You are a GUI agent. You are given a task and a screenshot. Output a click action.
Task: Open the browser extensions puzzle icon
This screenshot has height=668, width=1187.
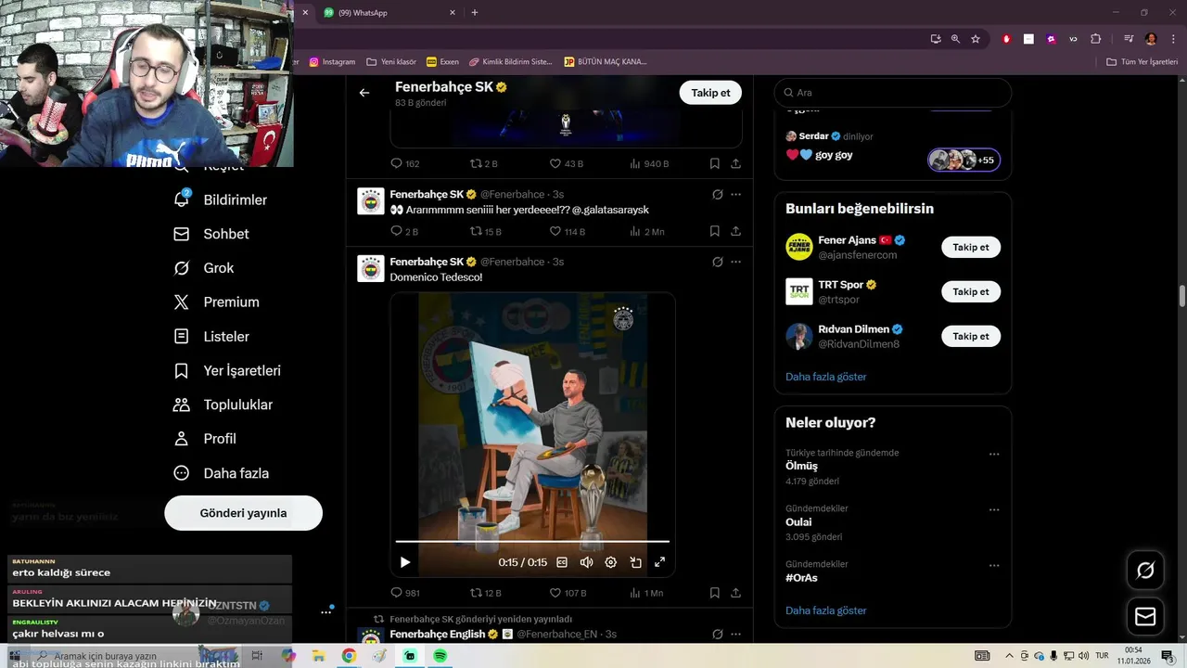tap(1095, 39)
